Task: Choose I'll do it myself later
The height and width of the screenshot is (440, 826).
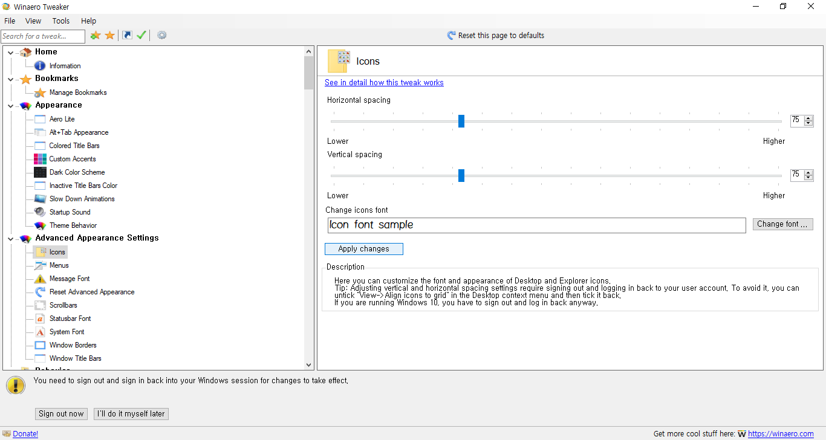Action: (131, 414)
